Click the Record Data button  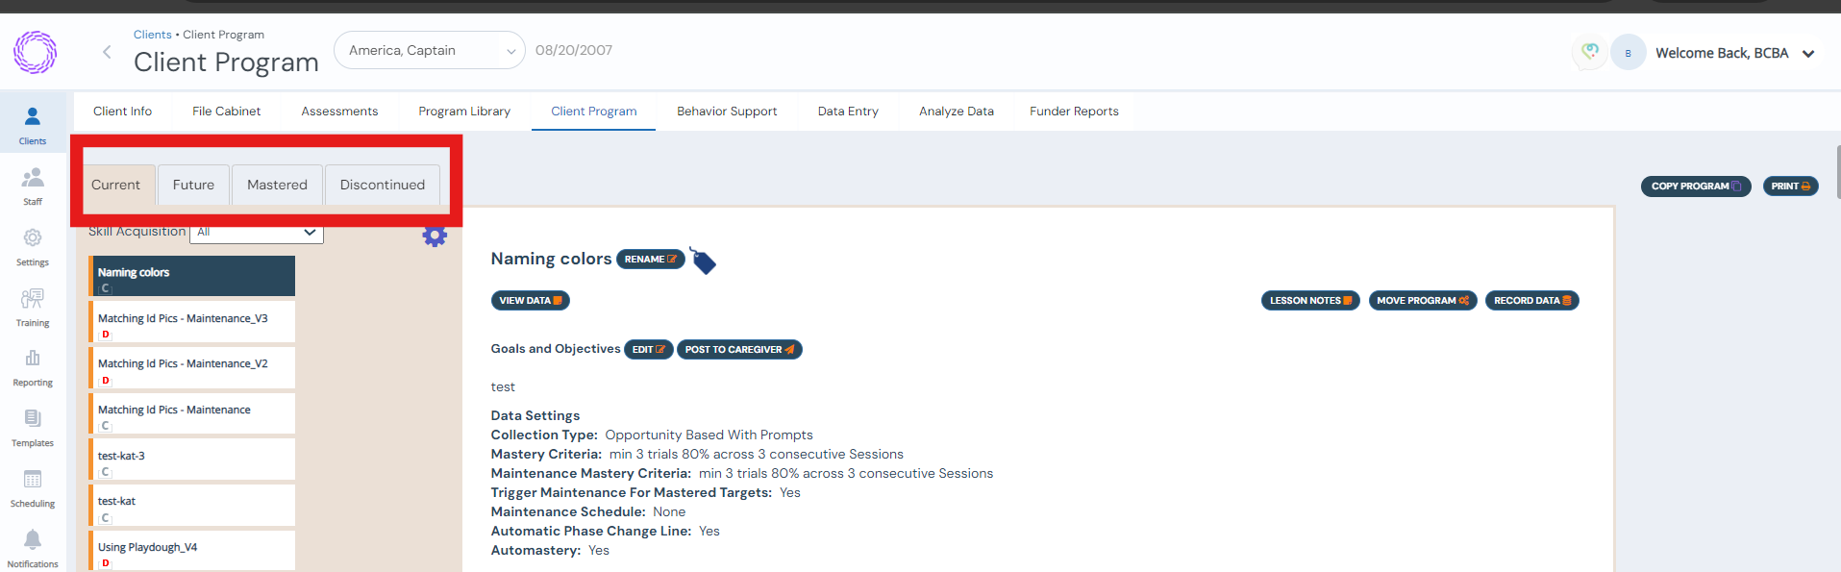pyautogui.click(x=1531, y=301)
